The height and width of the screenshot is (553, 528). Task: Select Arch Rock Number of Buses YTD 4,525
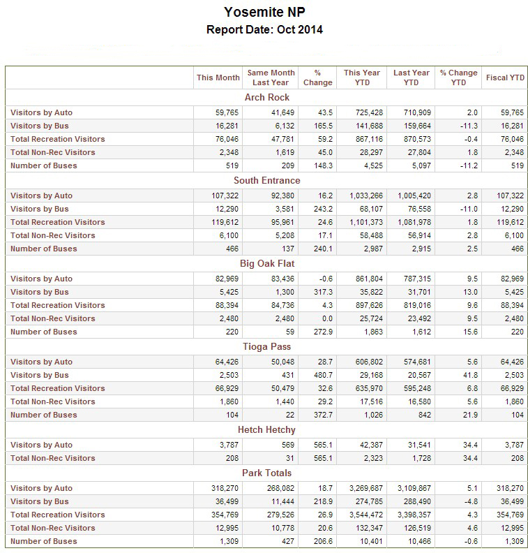[x=373, y=165]
